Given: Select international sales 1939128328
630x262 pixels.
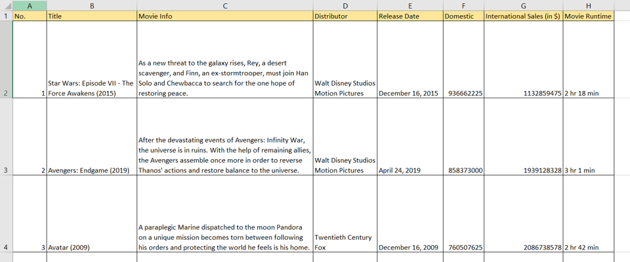Looking at the screenshot, I should click(524, 136).
